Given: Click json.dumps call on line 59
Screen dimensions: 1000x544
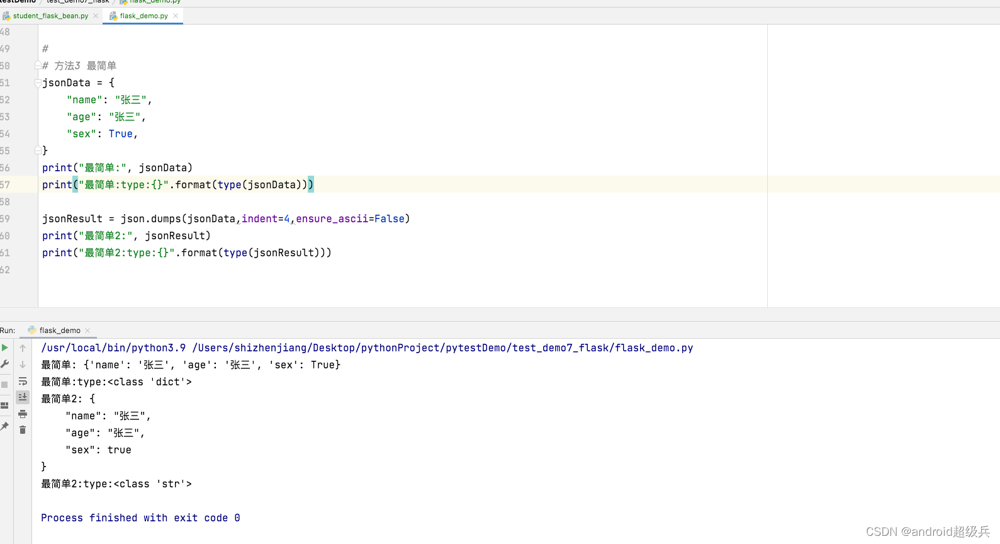Looking at the screenshot, I should 265,218.
